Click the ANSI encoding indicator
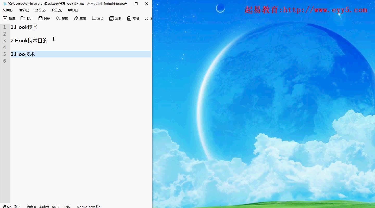Viewport: 375px width, 208px height. tap(55, 207)
